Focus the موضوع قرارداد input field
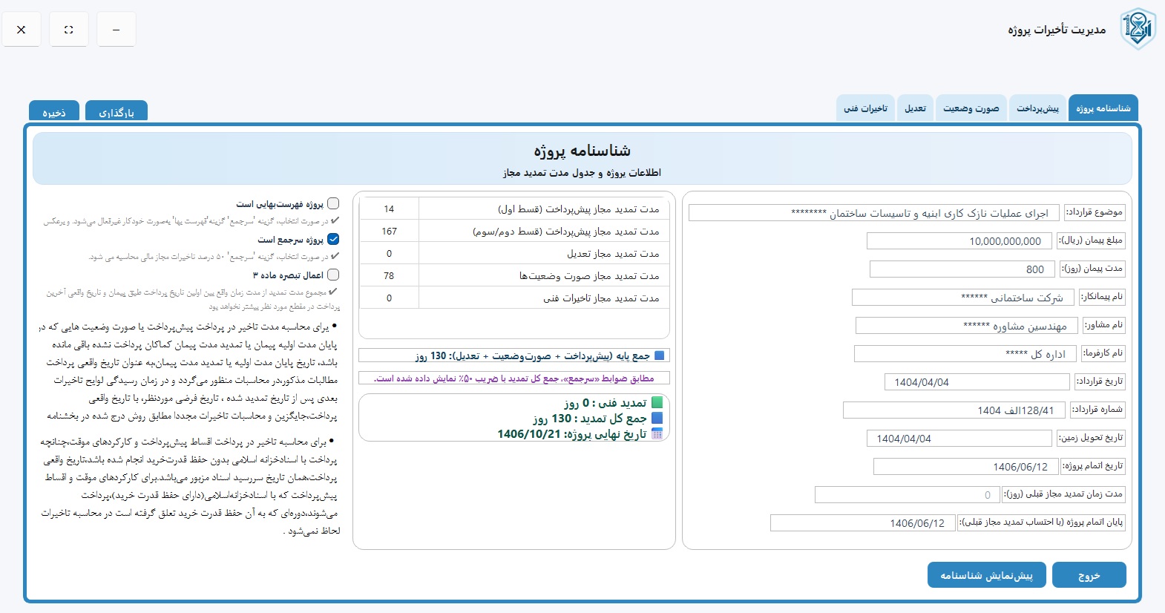This screenshot has height=613, width=1165. point(873,213)
